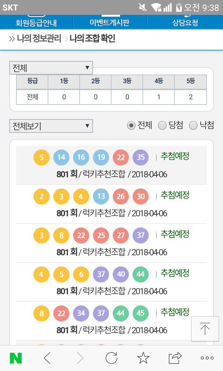Viewport: 223px width, 371px height.
Task: Go to 나의 정보관리 breadcrumb link
Action: pyautogui.click(x=39, y=39)
